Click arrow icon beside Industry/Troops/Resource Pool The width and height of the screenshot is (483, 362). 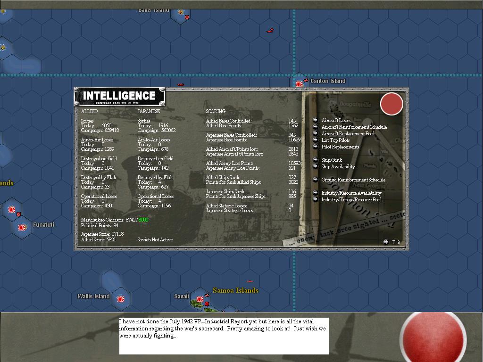[316, 199]
